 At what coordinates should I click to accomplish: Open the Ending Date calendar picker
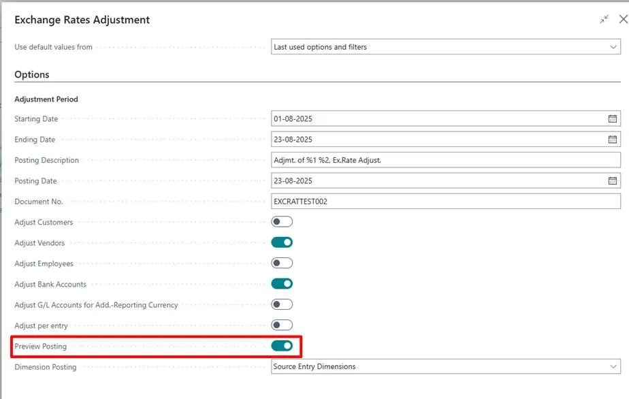pos(612,140)
